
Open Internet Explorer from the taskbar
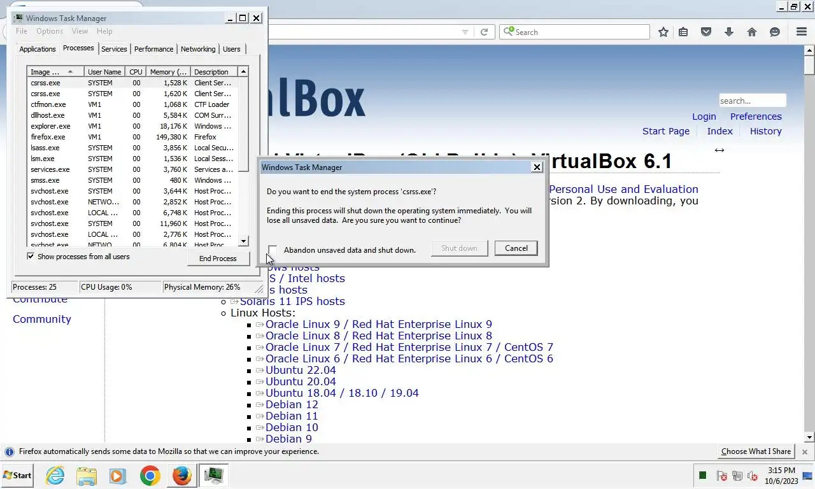tap(55, 476)
